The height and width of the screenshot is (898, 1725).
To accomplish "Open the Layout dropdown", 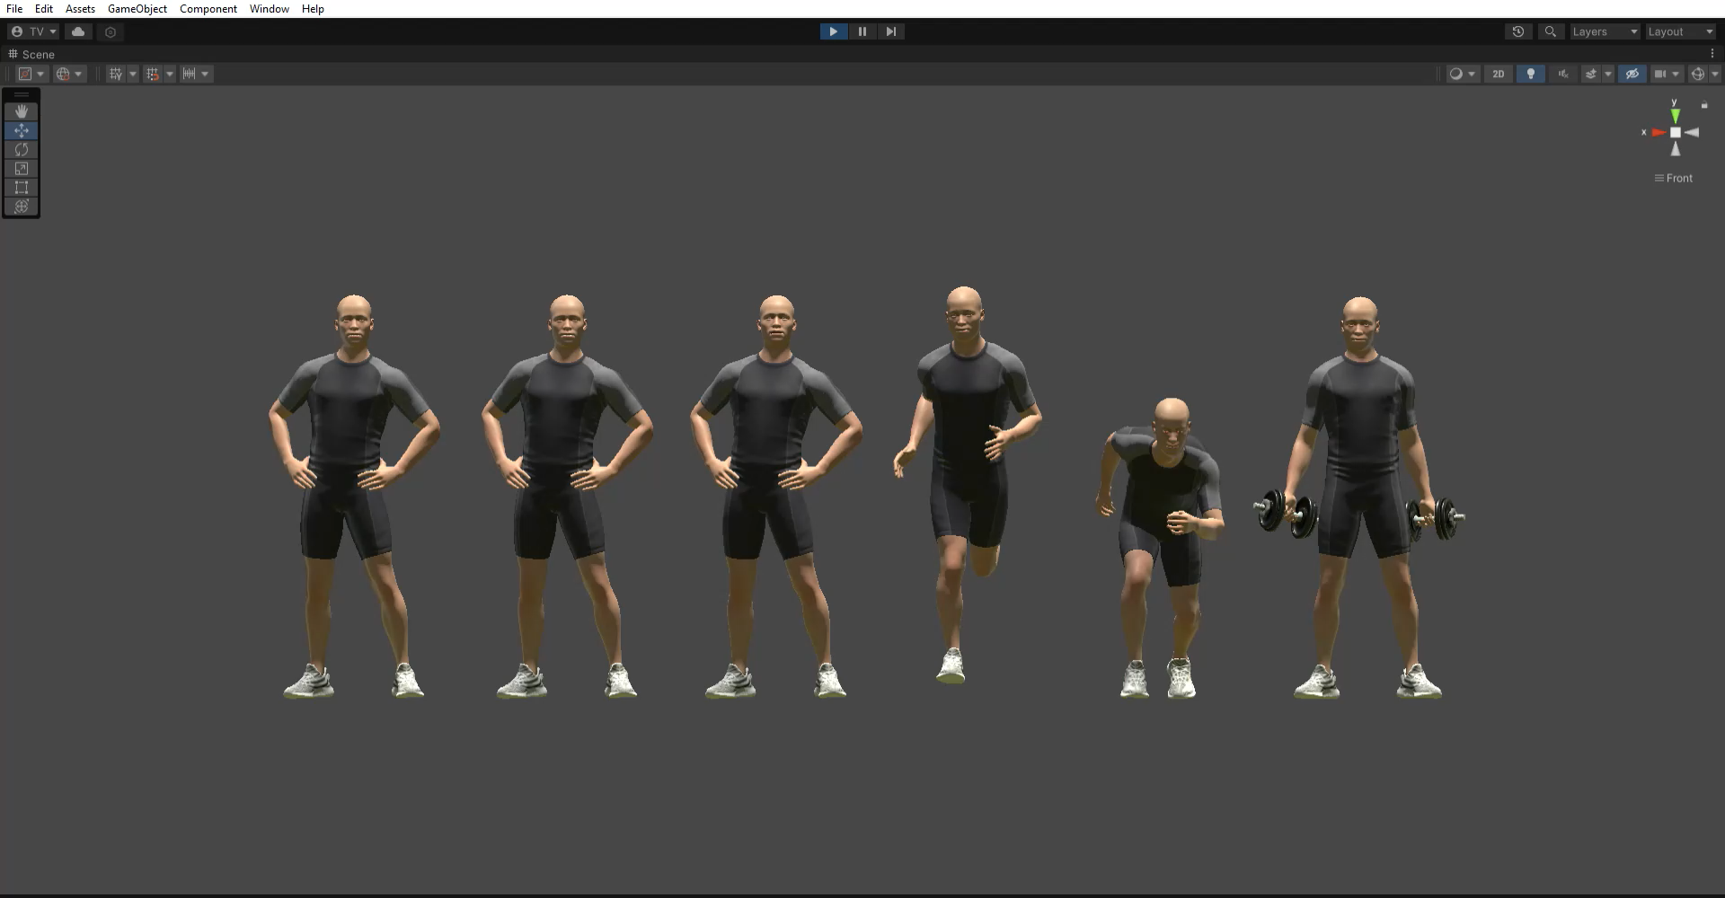I will coord(1680,31).
